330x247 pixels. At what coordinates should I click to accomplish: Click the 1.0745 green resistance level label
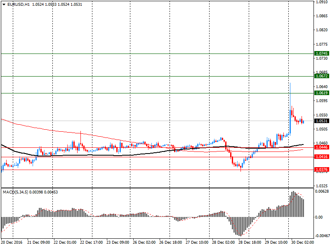[321, 54]
